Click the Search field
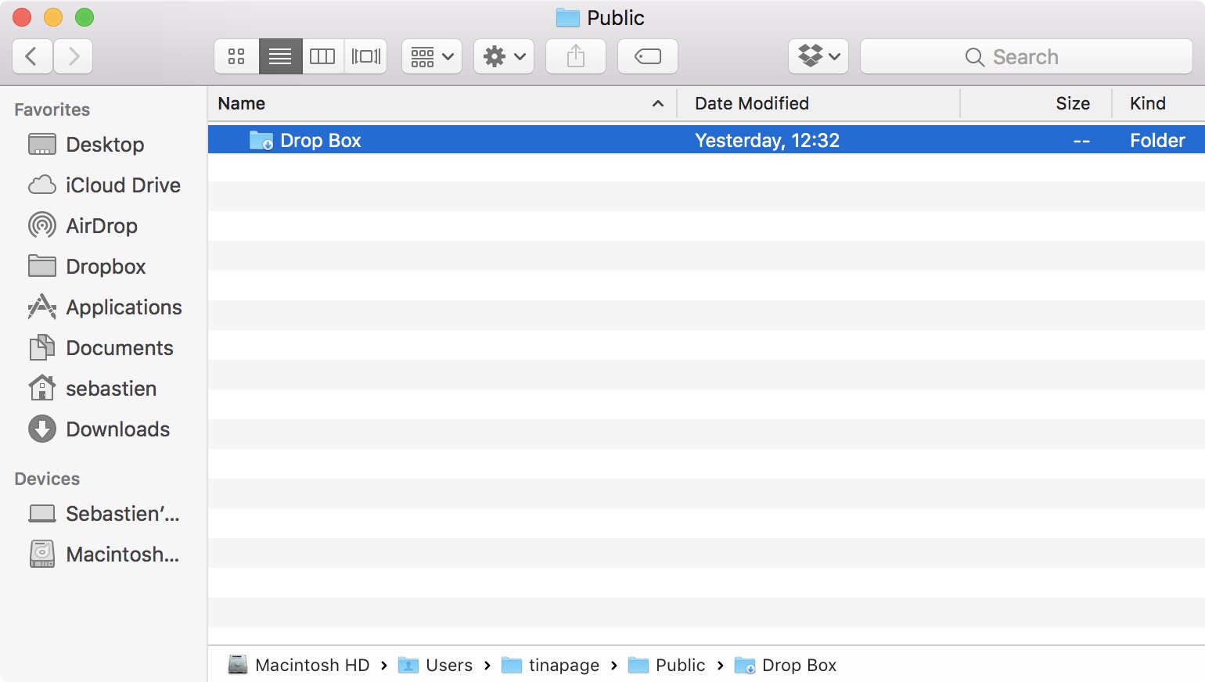The height and width of the screenshot is (682, 1205). point(1027,56)
